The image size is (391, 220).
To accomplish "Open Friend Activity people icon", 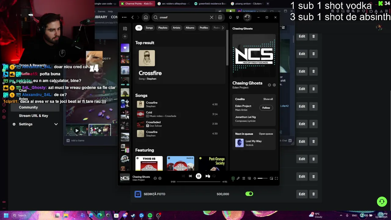I will [x=237, y=17].
